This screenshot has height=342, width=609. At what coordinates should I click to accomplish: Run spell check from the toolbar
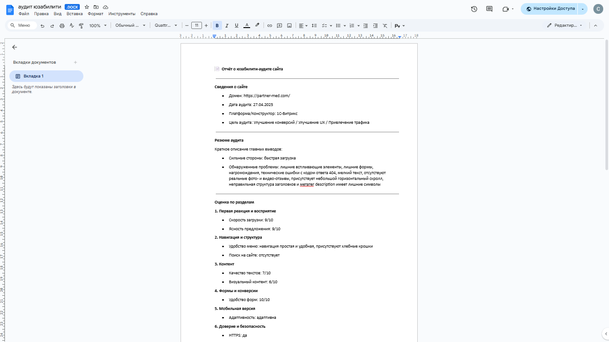click(72, 25)
